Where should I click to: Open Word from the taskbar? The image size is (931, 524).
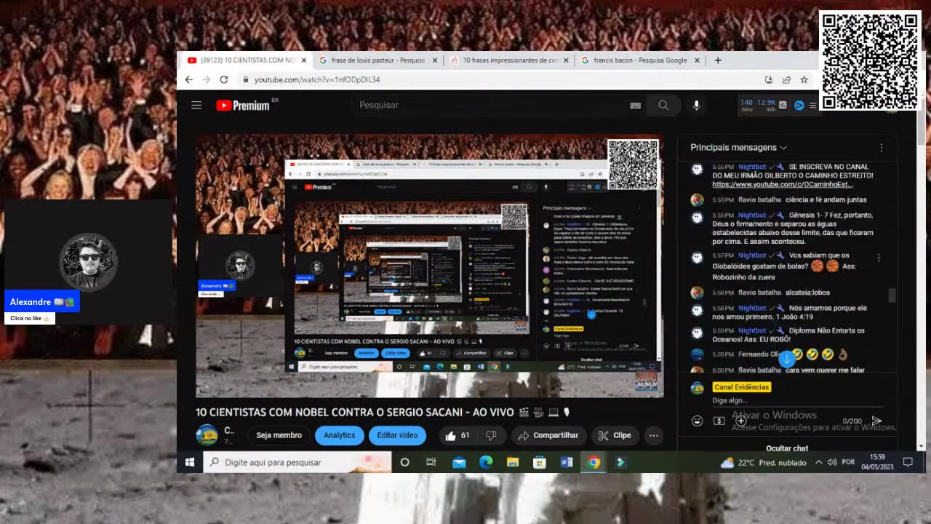coord(567,462)
